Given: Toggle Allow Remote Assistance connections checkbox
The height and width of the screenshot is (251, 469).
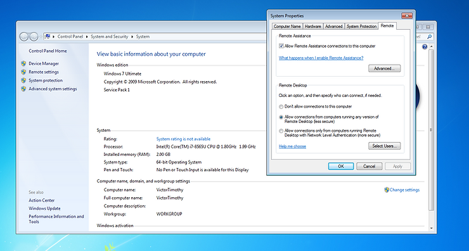Looking at the screenshot, I should 281,46.
